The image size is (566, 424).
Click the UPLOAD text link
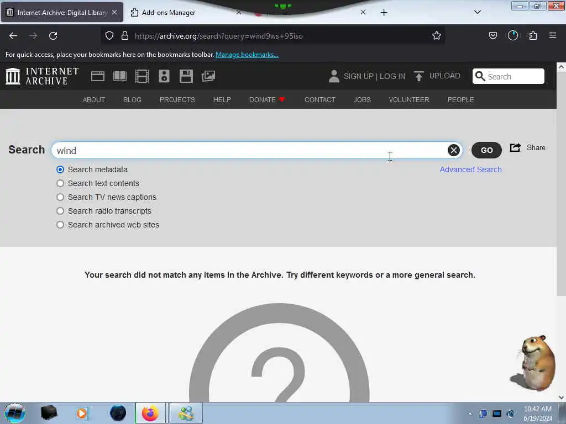(445, 76)
